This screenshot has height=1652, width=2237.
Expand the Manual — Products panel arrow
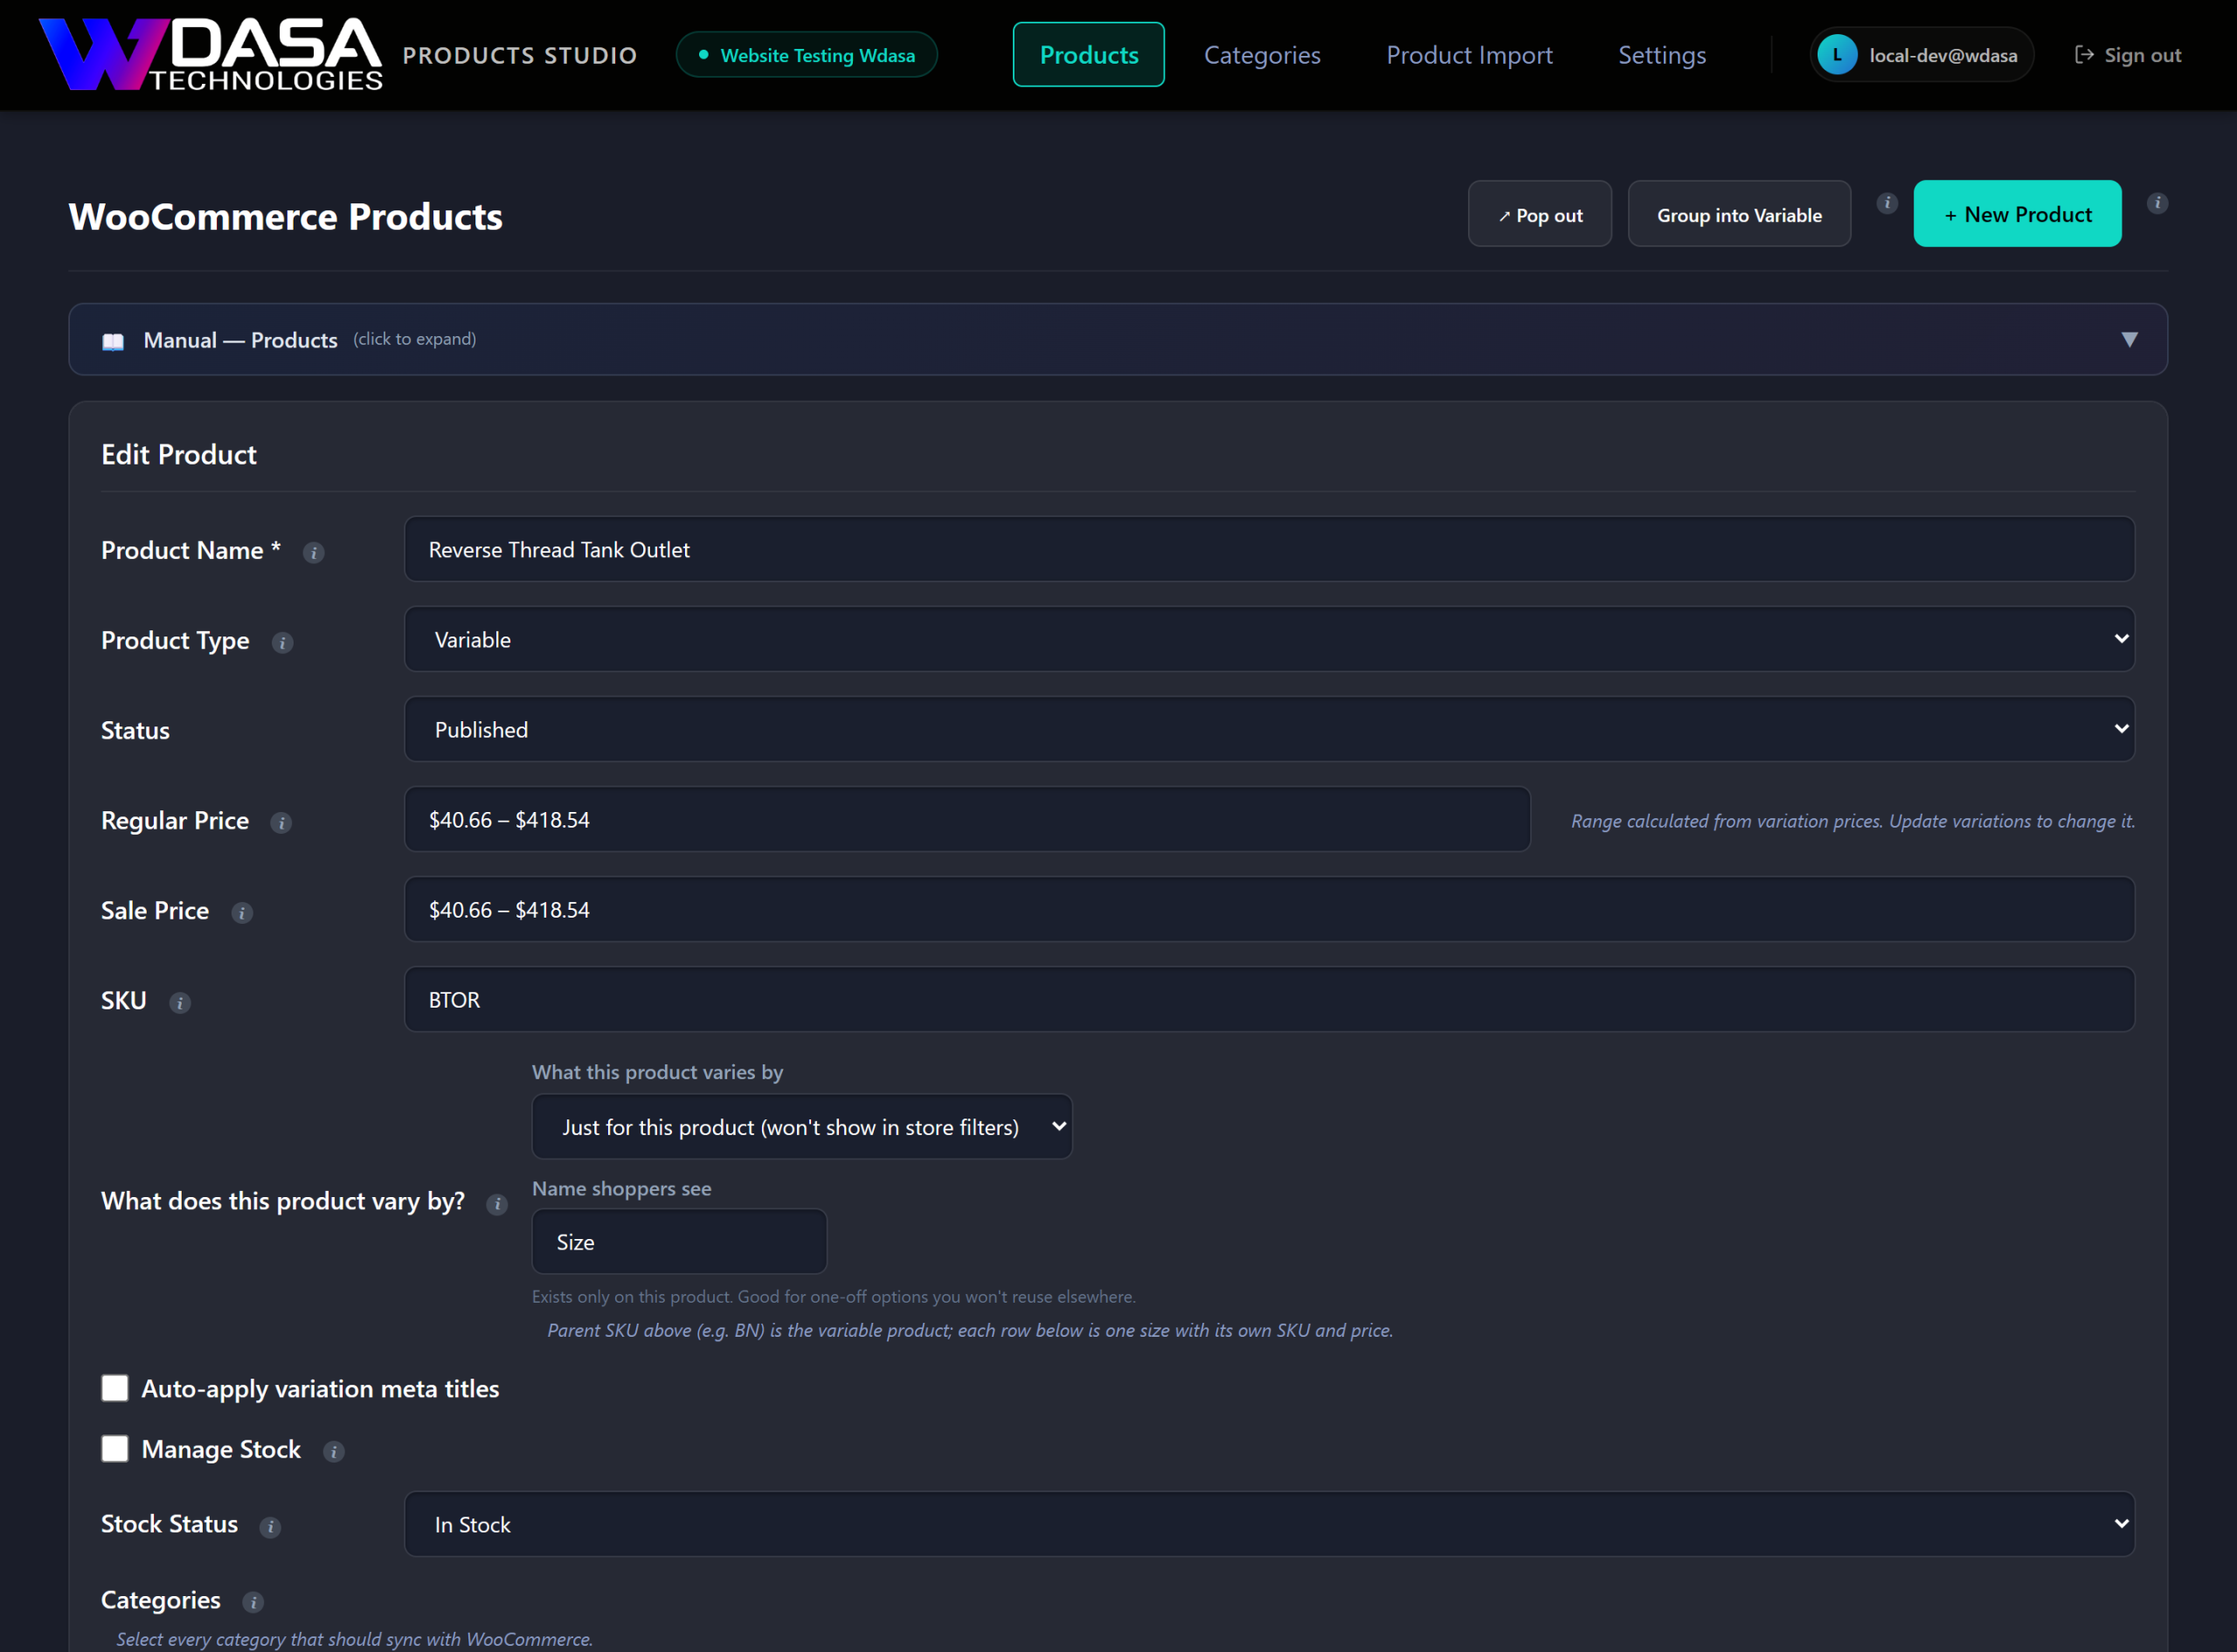[2129, 340]
